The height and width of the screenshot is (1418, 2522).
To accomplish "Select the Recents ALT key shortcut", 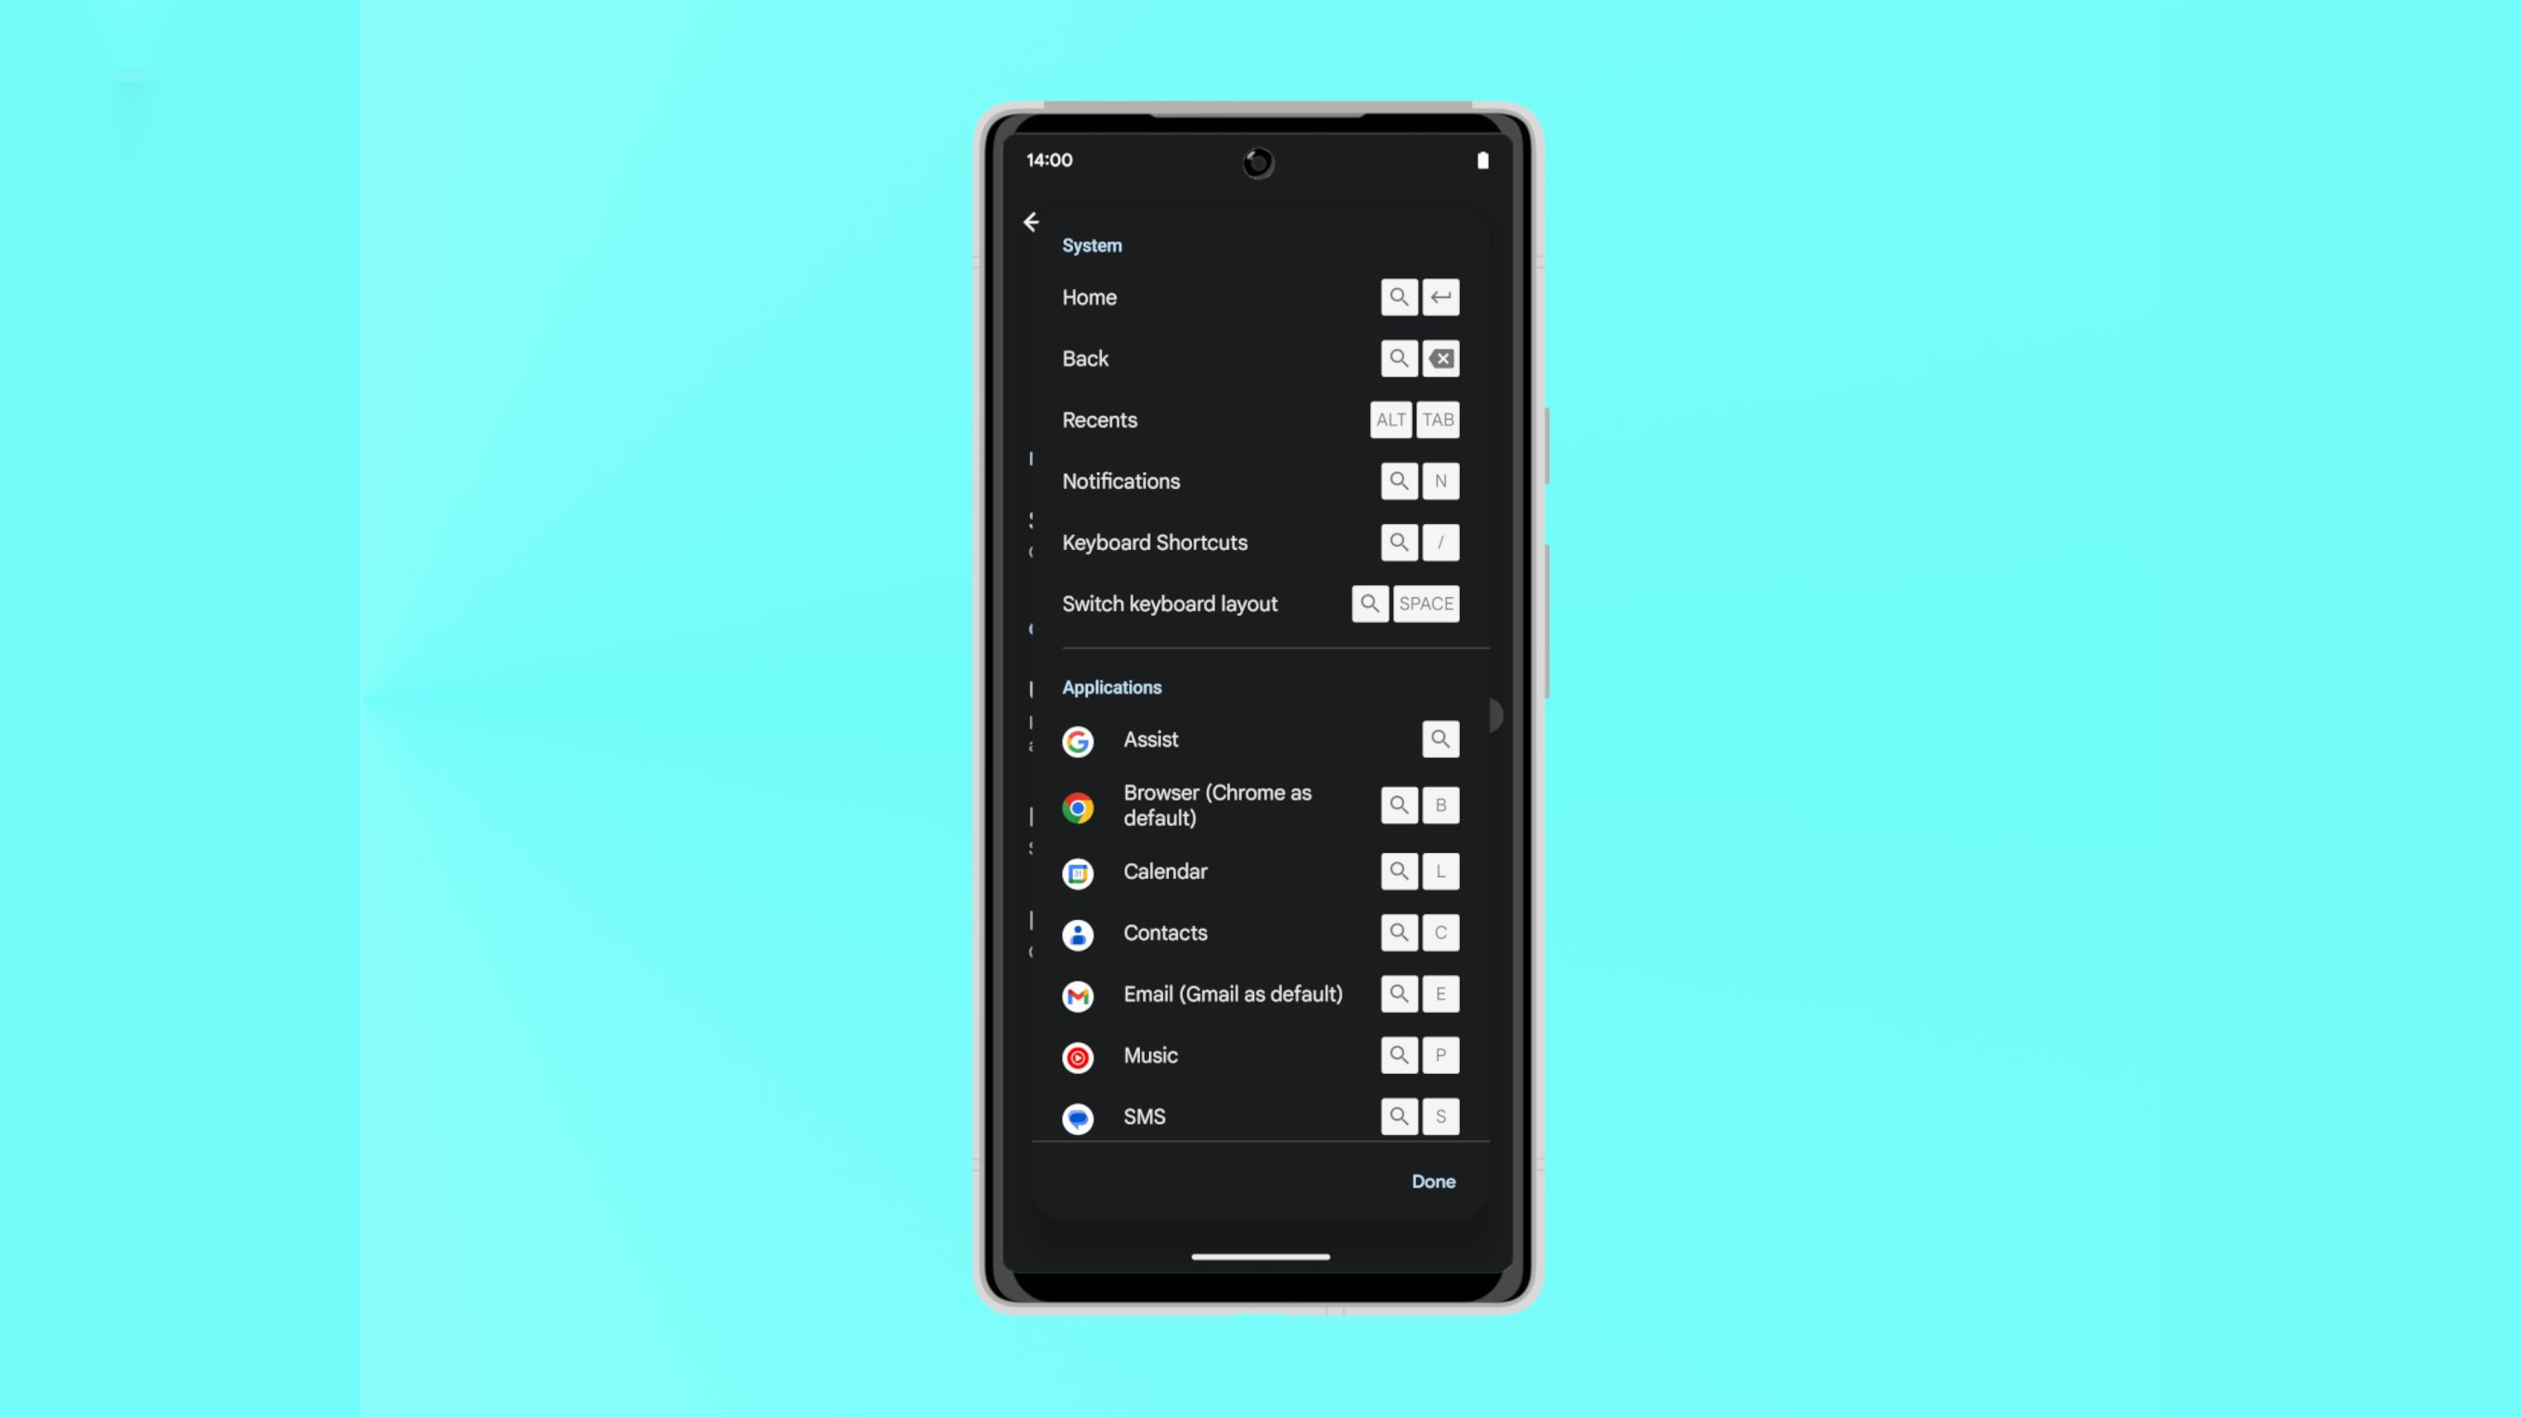I will point(1391,419).
